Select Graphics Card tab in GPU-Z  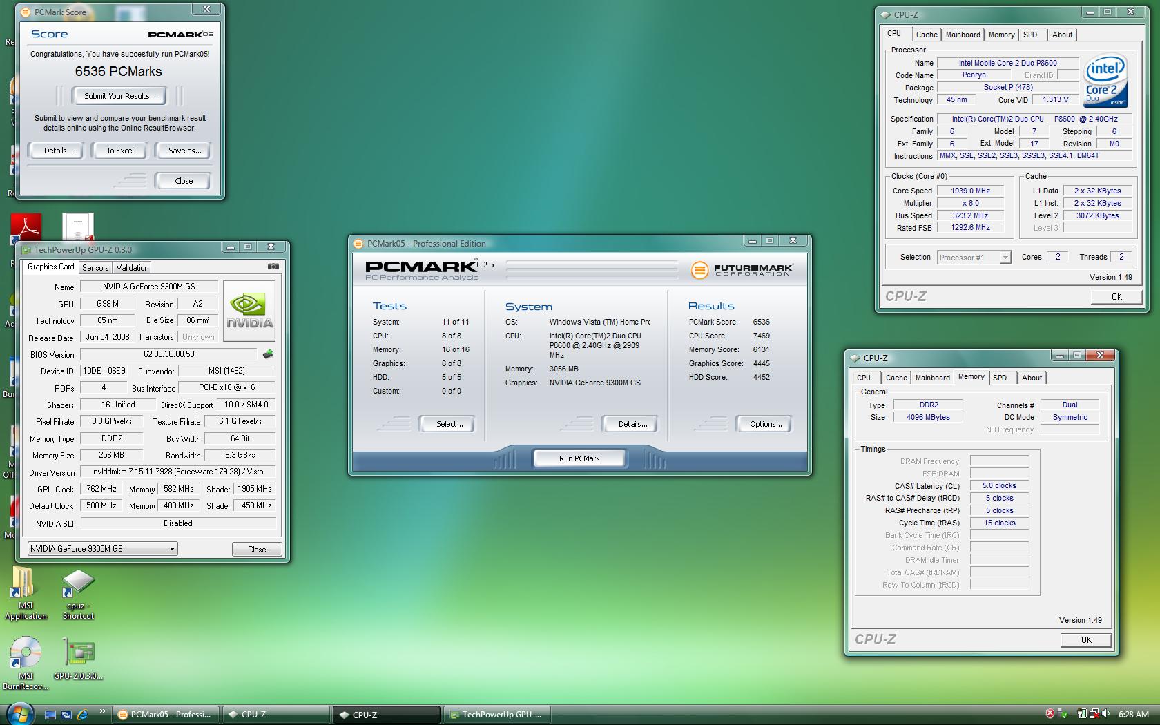[50, 267]
